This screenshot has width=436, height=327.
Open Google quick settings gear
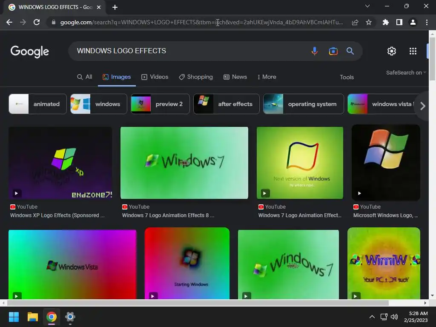tap(392, 51)
